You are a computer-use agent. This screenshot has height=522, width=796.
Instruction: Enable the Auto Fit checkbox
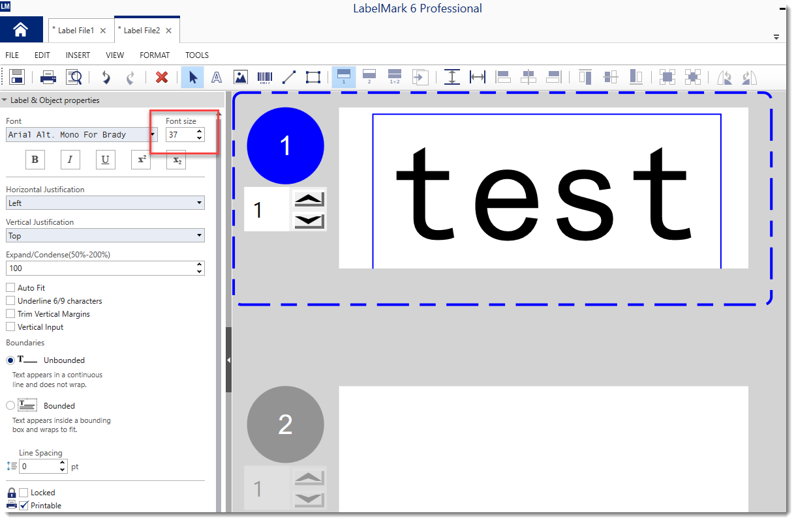[x=10, y=287]
